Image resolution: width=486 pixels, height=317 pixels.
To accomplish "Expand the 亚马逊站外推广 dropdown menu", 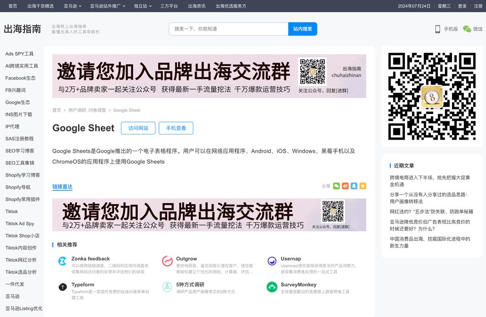I will (108, 6).
